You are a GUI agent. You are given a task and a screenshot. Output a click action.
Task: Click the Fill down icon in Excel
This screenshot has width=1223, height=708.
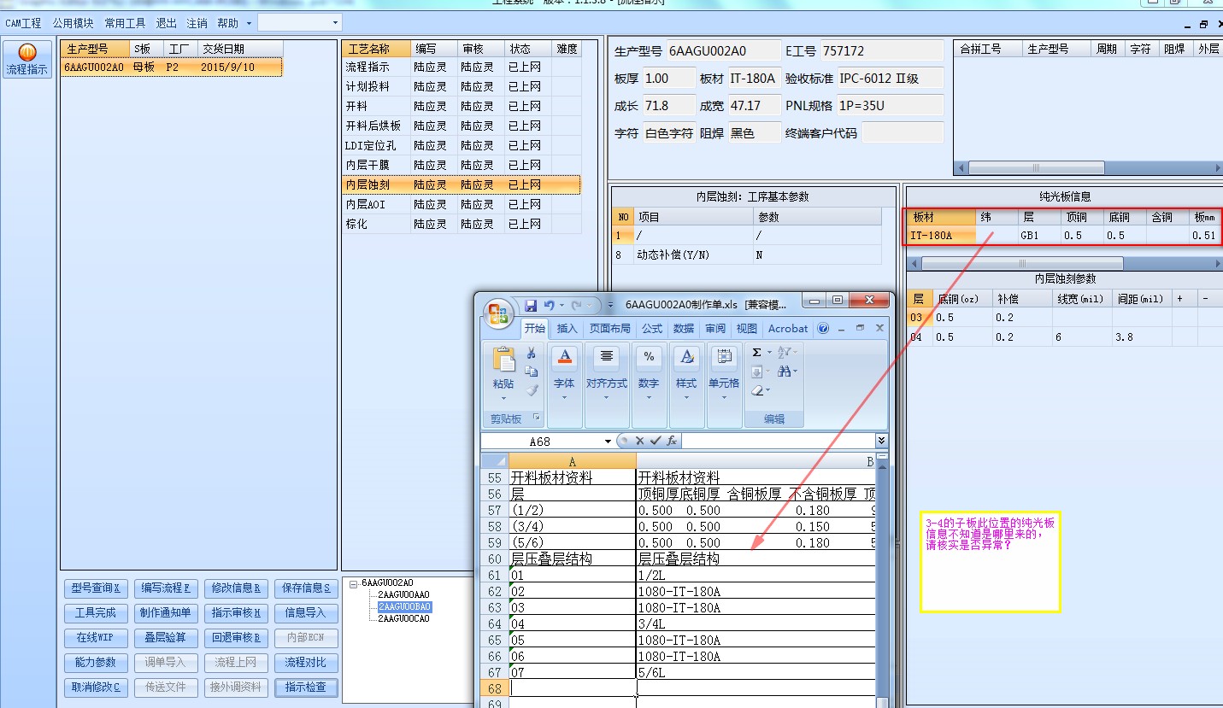point(756,372)
